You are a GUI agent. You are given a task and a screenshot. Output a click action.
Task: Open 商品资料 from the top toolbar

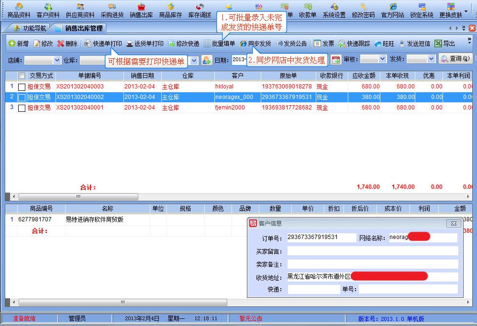pos(19,11)
